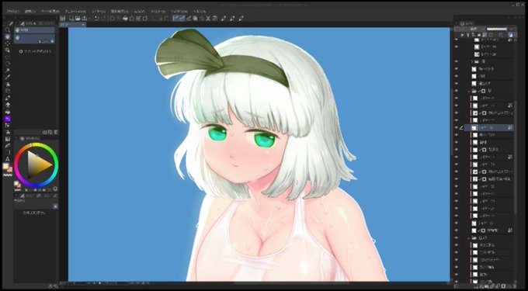Create a new canvas from command bar
528x291 pixels.
[71, 18]
